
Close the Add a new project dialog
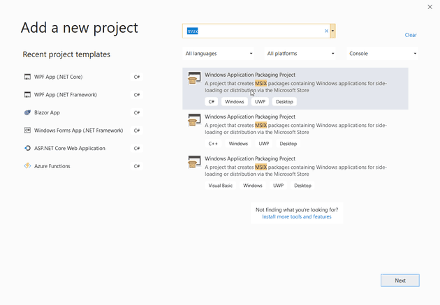point(430,7)
